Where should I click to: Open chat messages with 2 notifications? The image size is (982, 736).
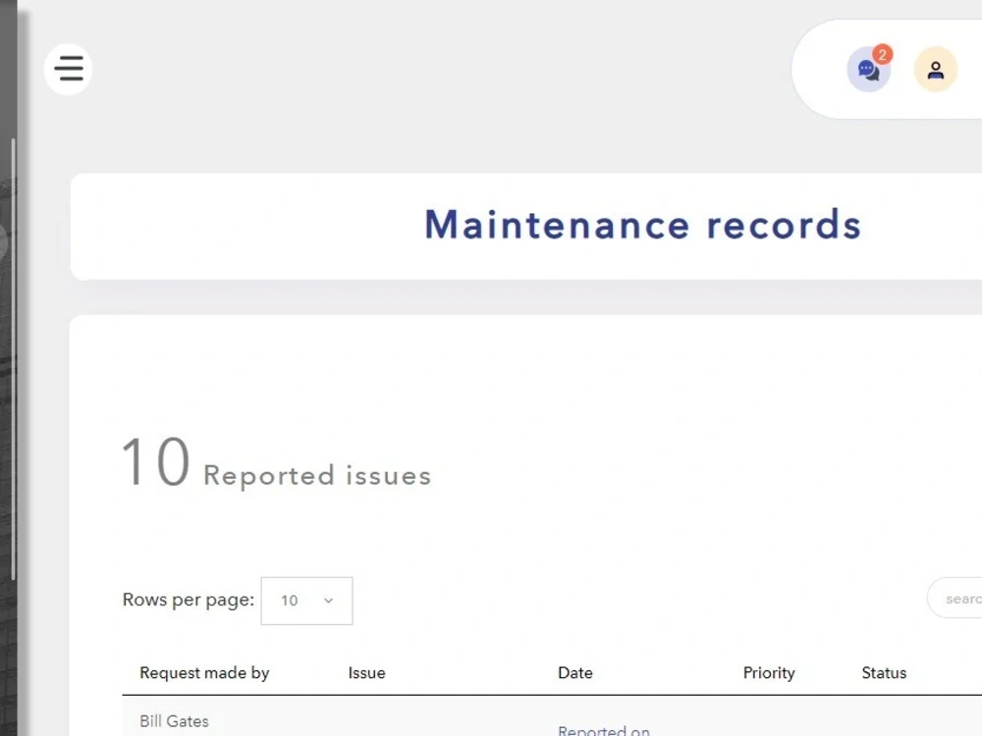(869, 69)
